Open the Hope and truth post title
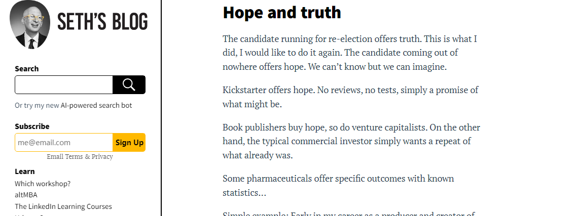 [282, 13]
